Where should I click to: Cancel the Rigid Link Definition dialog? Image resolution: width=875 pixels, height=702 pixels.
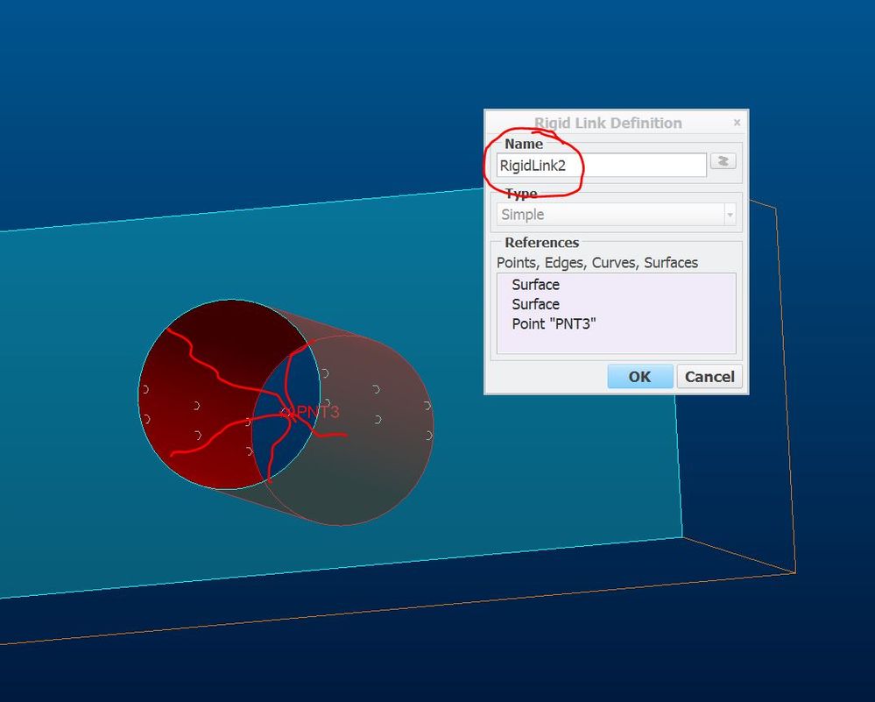(x=709, y=376)
